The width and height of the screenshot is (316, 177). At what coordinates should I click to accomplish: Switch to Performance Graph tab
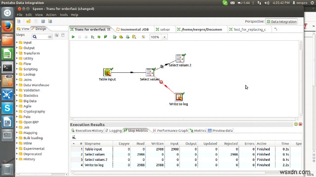(x=170, y=131)
